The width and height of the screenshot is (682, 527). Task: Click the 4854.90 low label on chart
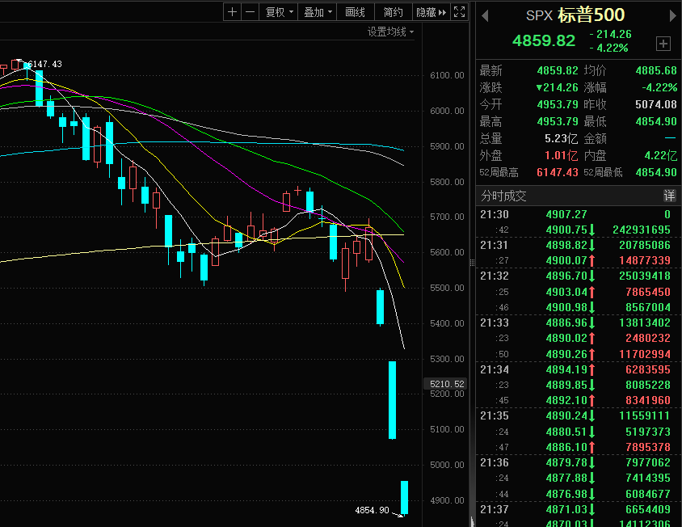click(x=373, y=510)
